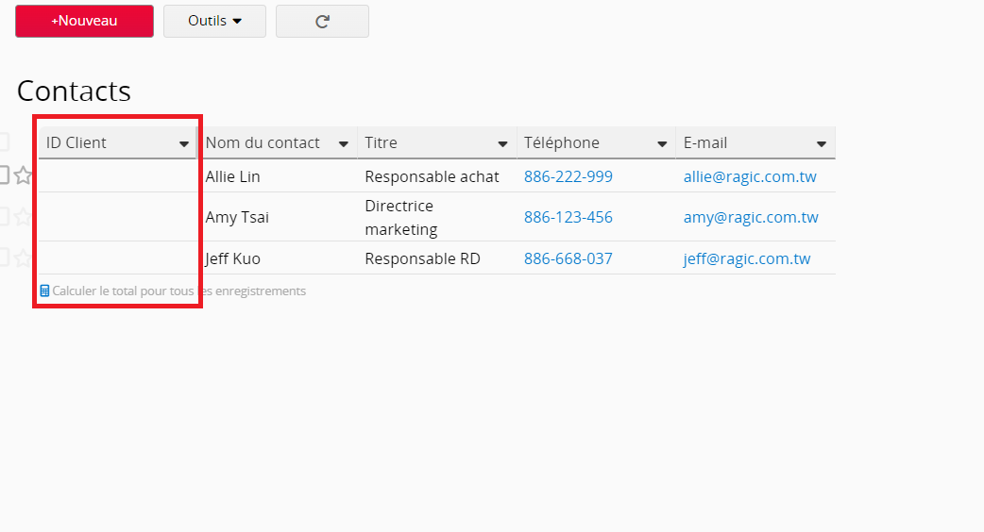Viewport: 984px width, 532px height.
Task: Star the Allie Lin record
Action: pos(23,176)
